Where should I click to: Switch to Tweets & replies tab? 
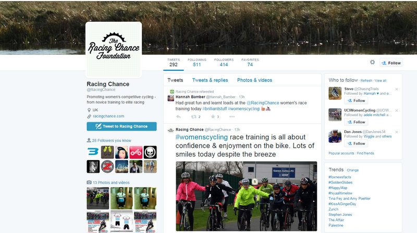210,80
